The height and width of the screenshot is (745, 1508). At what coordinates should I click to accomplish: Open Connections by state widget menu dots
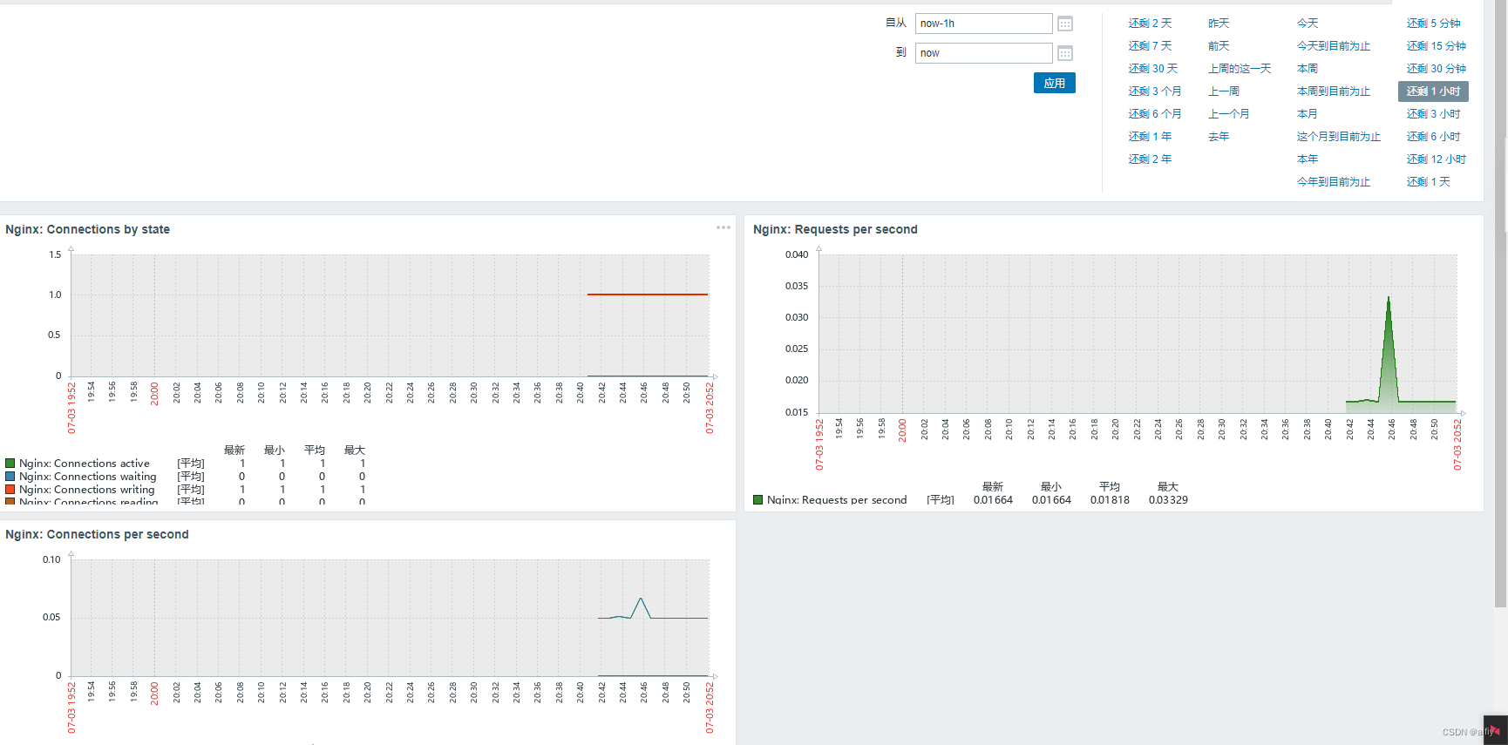tap(723, 227)
